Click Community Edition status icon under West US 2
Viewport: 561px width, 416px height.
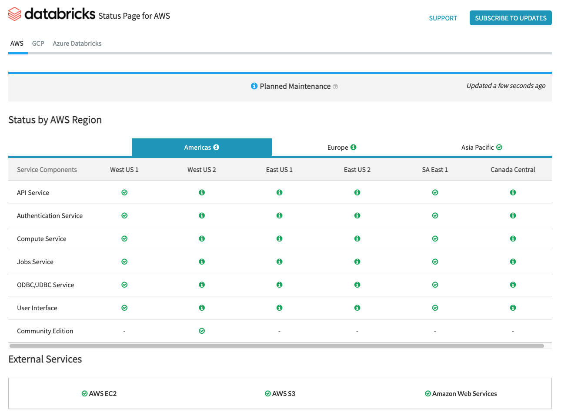point(202,331)
